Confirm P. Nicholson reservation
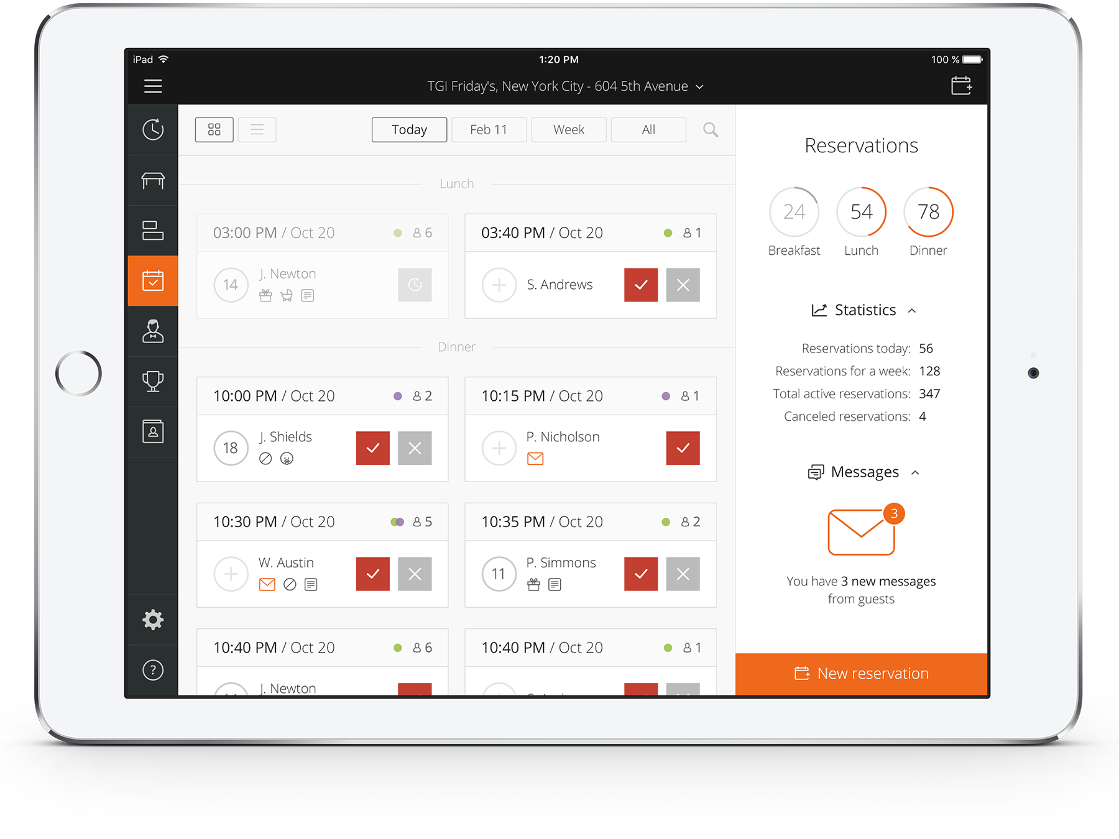Image resolution: width=1119 pixels, height=839 pixels. pyautogui.click(x=683, y=448)
